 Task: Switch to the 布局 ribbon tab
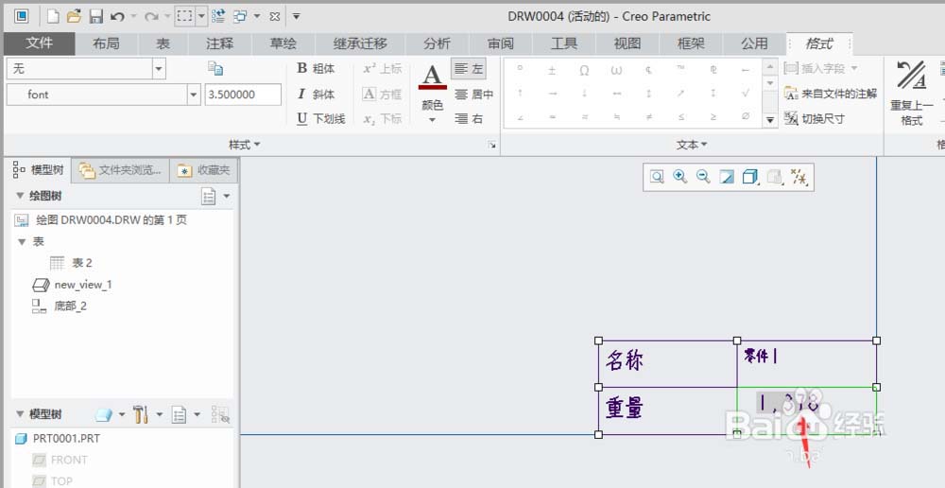106,44
